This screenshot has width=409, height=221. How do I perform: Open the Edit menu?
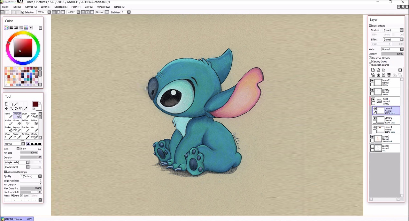click(17, 7)
